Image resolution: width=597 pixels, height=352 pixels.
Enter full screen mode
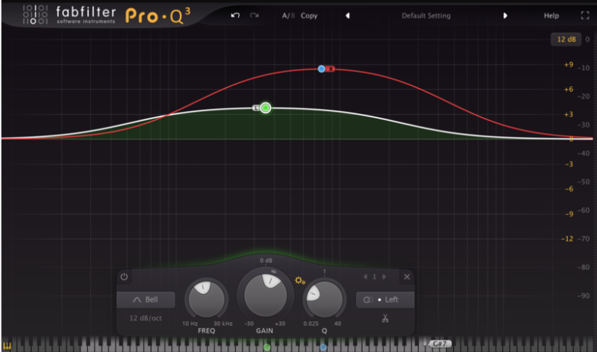(585, 15)
